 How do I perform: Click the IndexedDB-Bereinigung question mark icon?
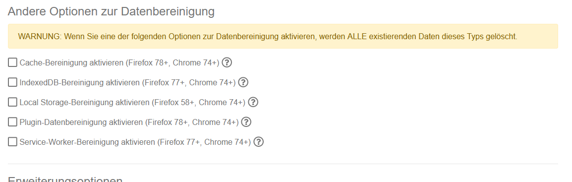243,82
